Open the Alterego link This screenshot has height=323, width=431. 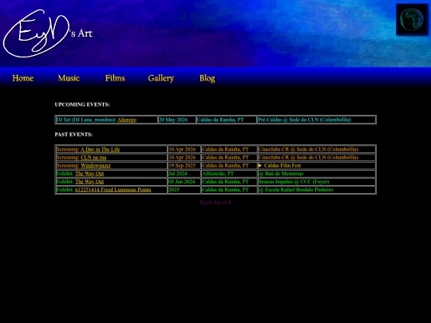tap(127, 120)
